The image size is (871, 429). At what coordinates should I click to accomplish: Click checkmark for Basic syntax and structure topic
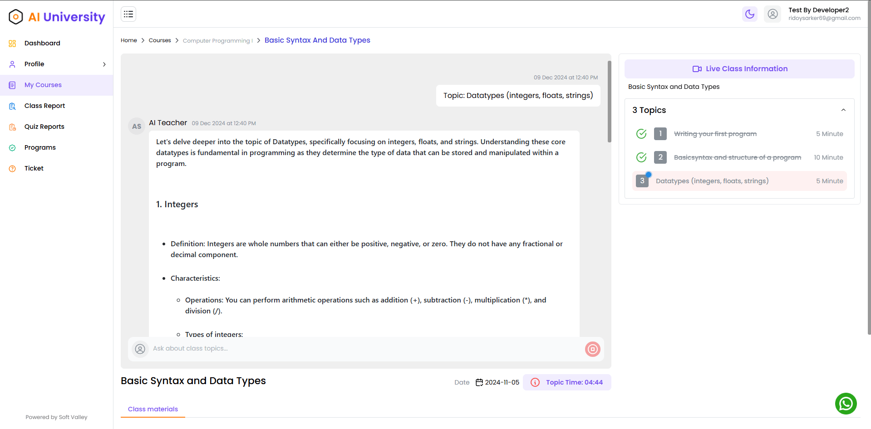coord(641,157)
